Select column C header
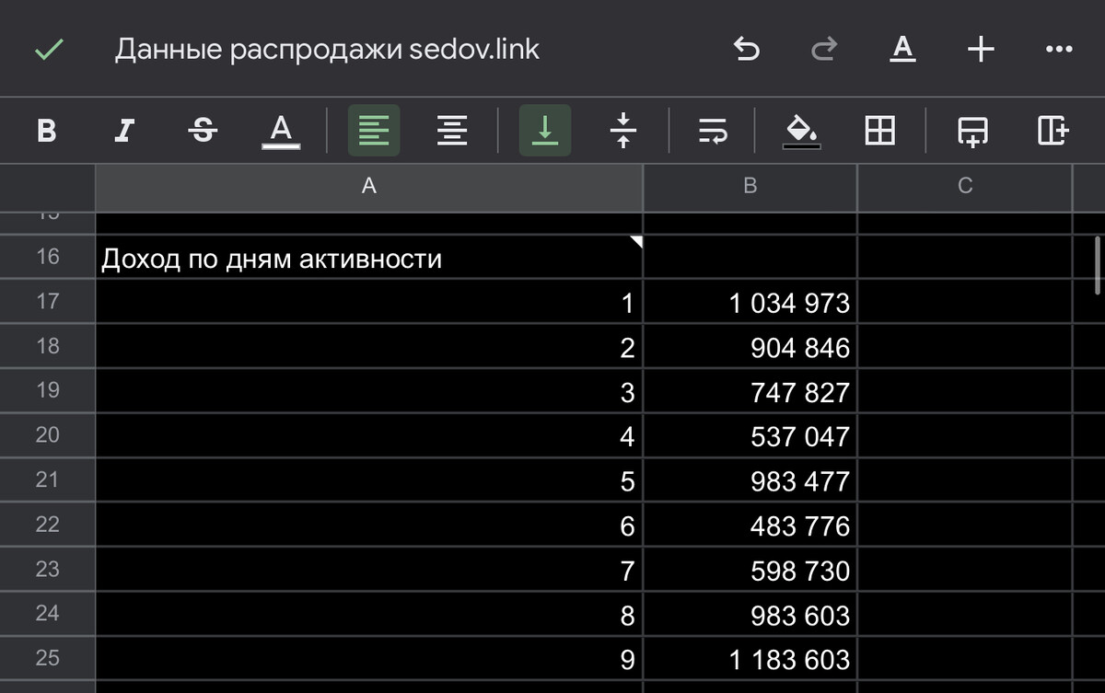The height and width of the screenshot is (693, 1105). click(965, 187)
